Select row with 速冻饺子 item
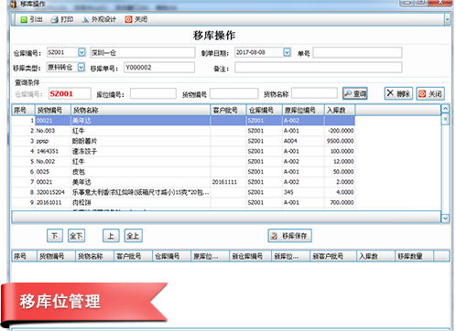Image resolution: width=456 pixels, height=331 pixels. click(x=183, y=151)
